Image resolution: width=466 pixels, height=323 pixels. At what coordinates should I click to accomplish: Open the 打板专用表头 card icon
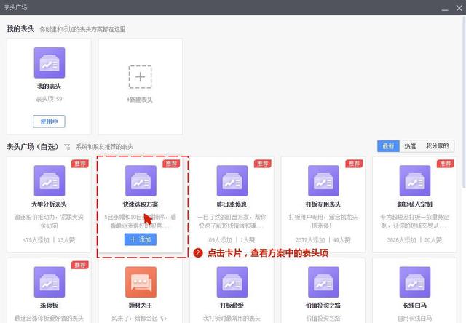pos(323,181)
